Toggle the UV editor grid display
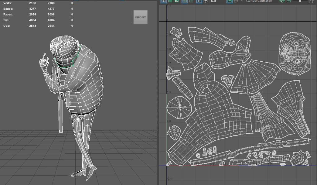This screenshot has width=317, height=185. click(x=199, y=1)
